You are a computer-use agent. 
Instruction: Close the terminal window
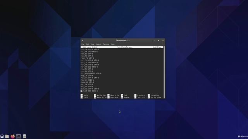click(163, 41)
